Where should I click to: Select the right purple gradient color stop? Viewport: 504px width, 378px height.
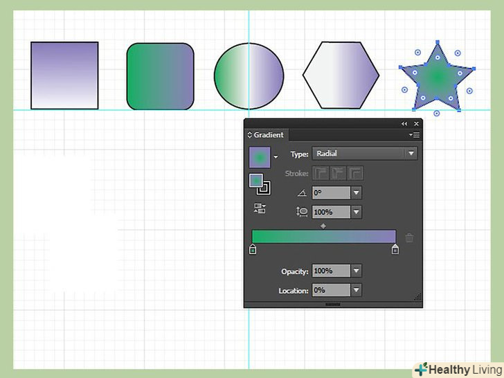[395, 249]
